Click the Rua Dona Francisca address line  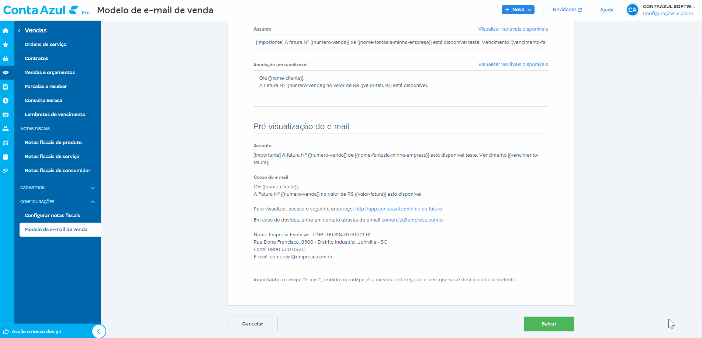[320, 242]
